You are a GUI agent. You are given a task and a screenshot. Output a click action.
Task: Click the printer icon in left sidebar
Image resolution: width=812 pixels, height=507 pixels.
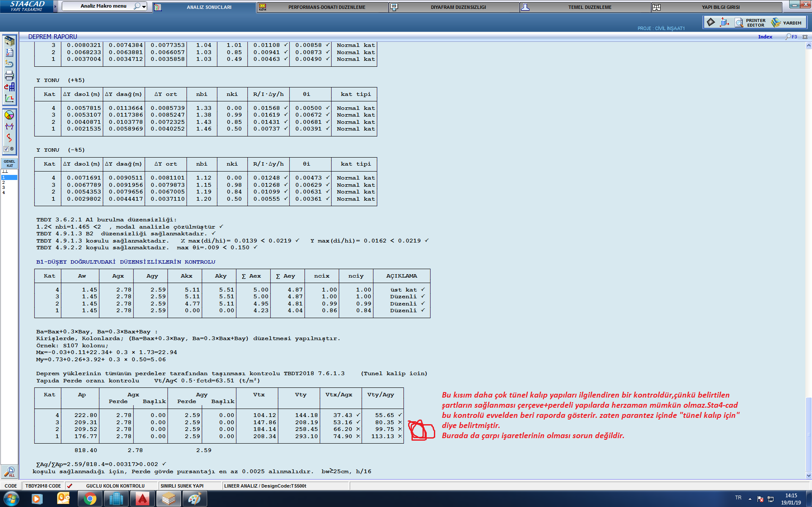pyautogui.click(x=9, y=76)
